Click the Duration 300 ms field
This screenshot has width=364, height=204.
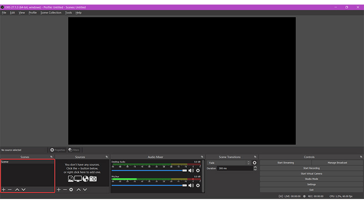pos(235,168)
